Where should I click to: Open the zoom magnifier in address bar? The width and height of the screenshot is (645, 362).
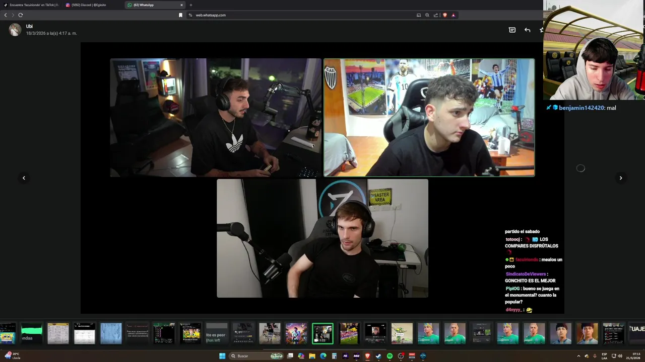tap(427, 15)
